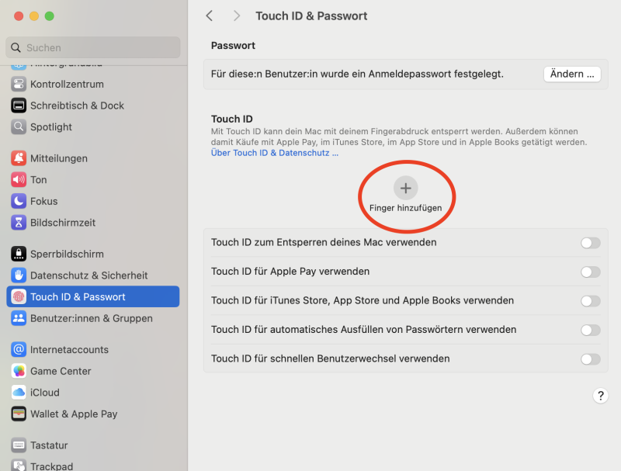
Task: Click the Suchen search field
Action: (x=93, y=47)
